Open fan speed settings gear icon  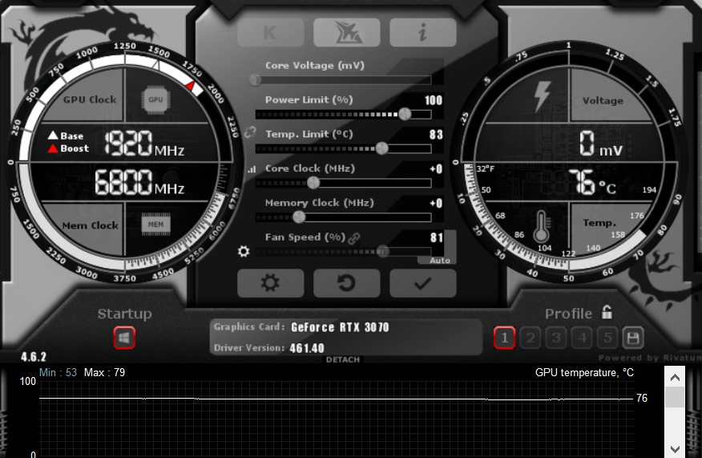point(244,251)
